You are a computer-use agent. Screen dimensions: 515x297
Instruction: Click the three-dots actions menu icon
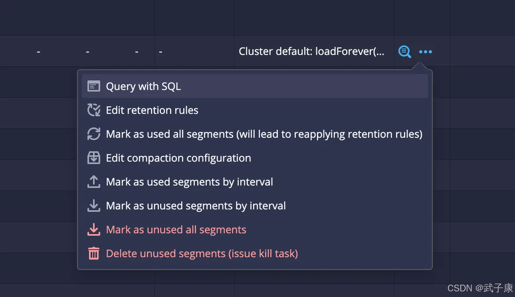(425, 52)
